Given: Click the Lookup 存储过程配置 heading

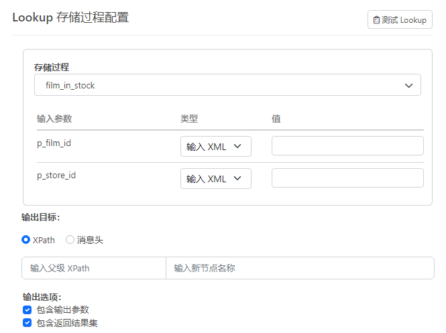Looking at the screenshot, I should [x=70, y=17].
